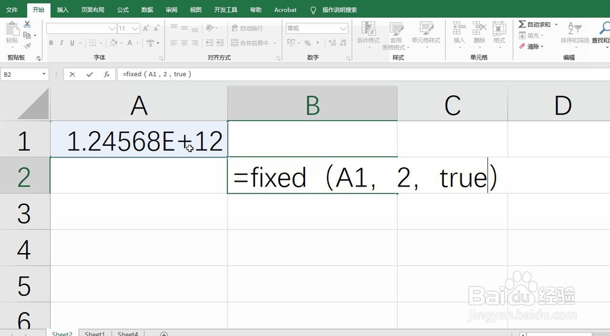Click the Delete cells 删除 icon

tap(479, 29)
